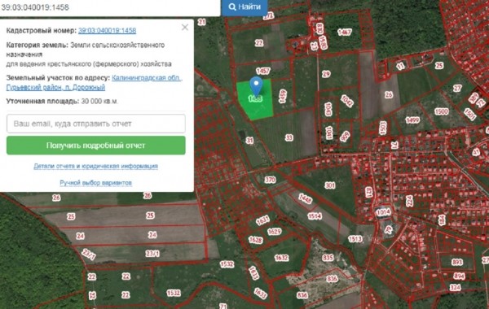Click the email input field
This screenshot has width=489, height=309.
(96, 124)
